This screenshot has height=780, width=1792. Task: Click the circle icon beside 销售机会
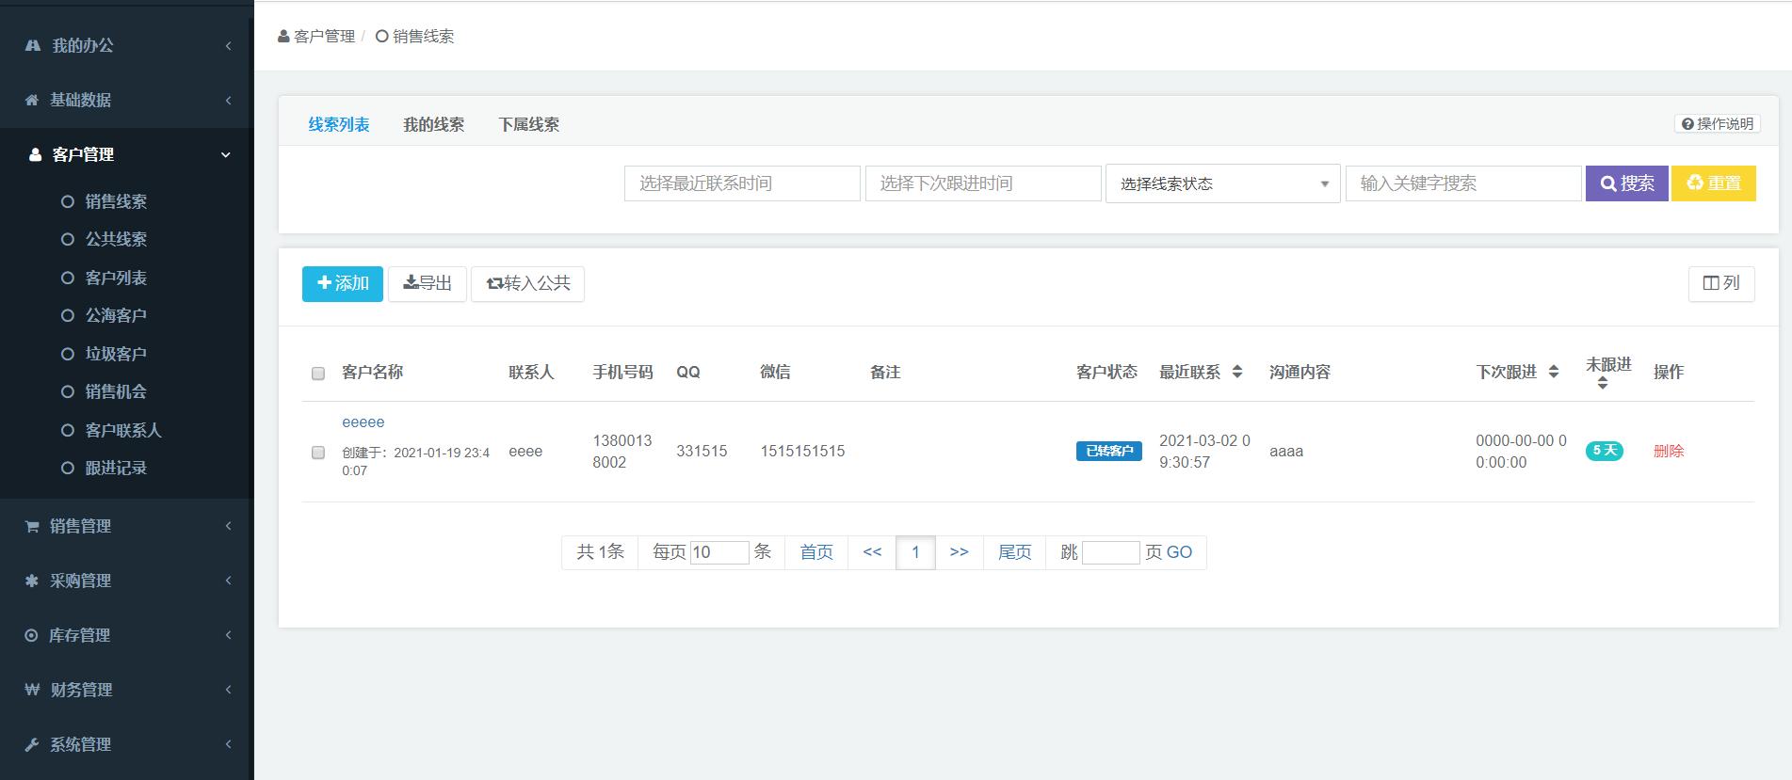[x=68, y=391]
